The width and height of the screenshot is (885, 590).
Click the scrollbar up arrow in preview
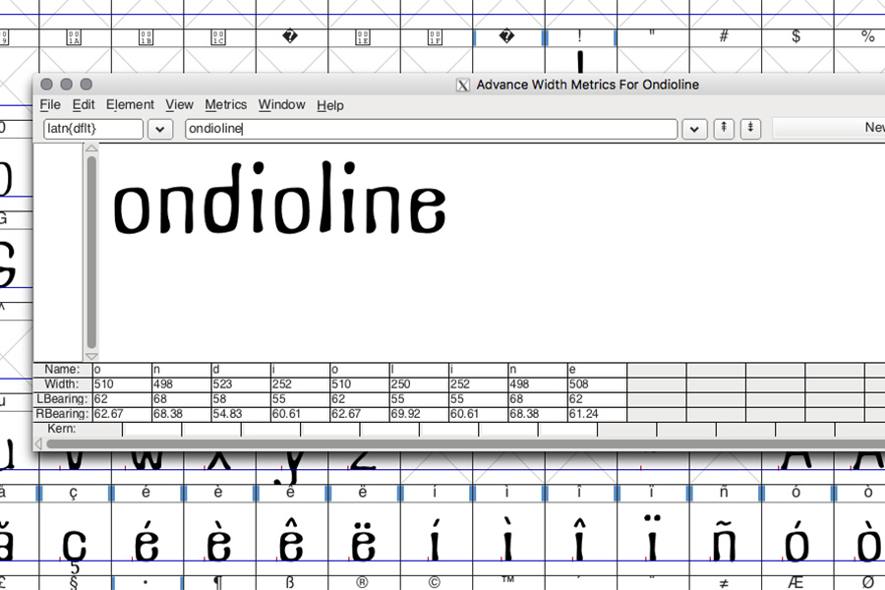pos(91,148)
